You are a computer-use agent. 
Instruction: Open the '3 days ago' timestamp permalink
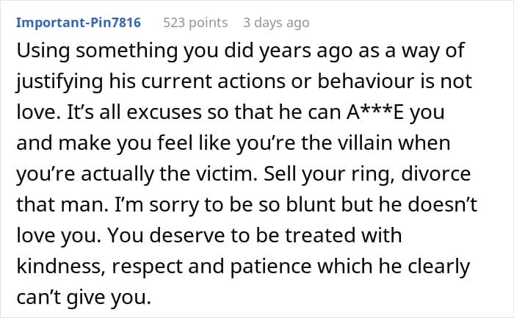pos(276,23)
